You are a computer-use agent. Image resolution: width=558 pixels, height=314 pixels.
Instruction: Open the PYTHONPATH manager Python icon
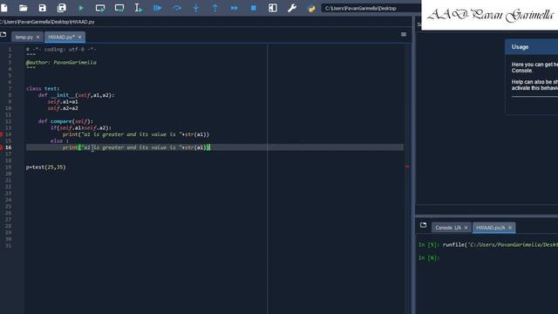pyautogui.click(x=311, y=8)
